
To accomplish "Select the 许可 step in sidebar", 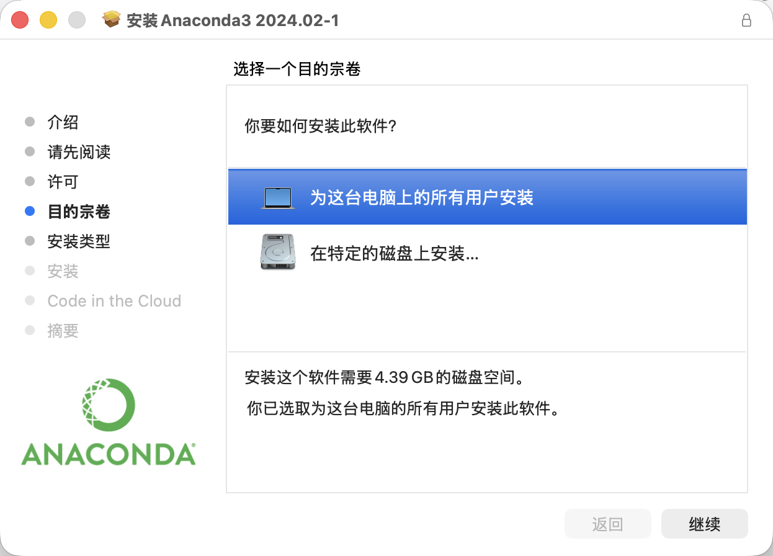I will click(63, 182).
